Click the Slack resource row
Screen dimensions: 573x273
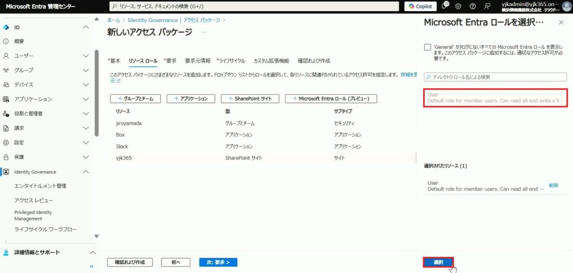pos(263,147)
